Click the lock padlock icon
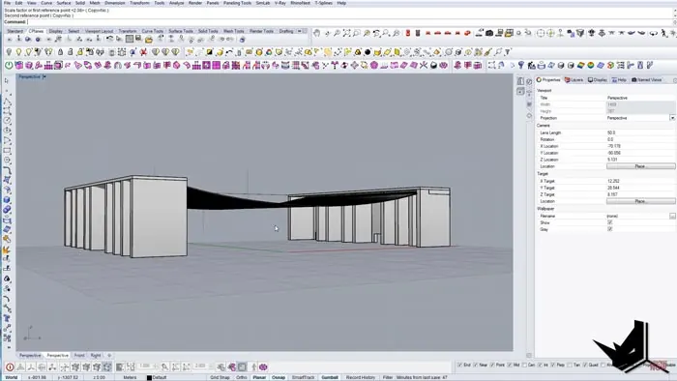The image size is (677, 381). (60, 52)
